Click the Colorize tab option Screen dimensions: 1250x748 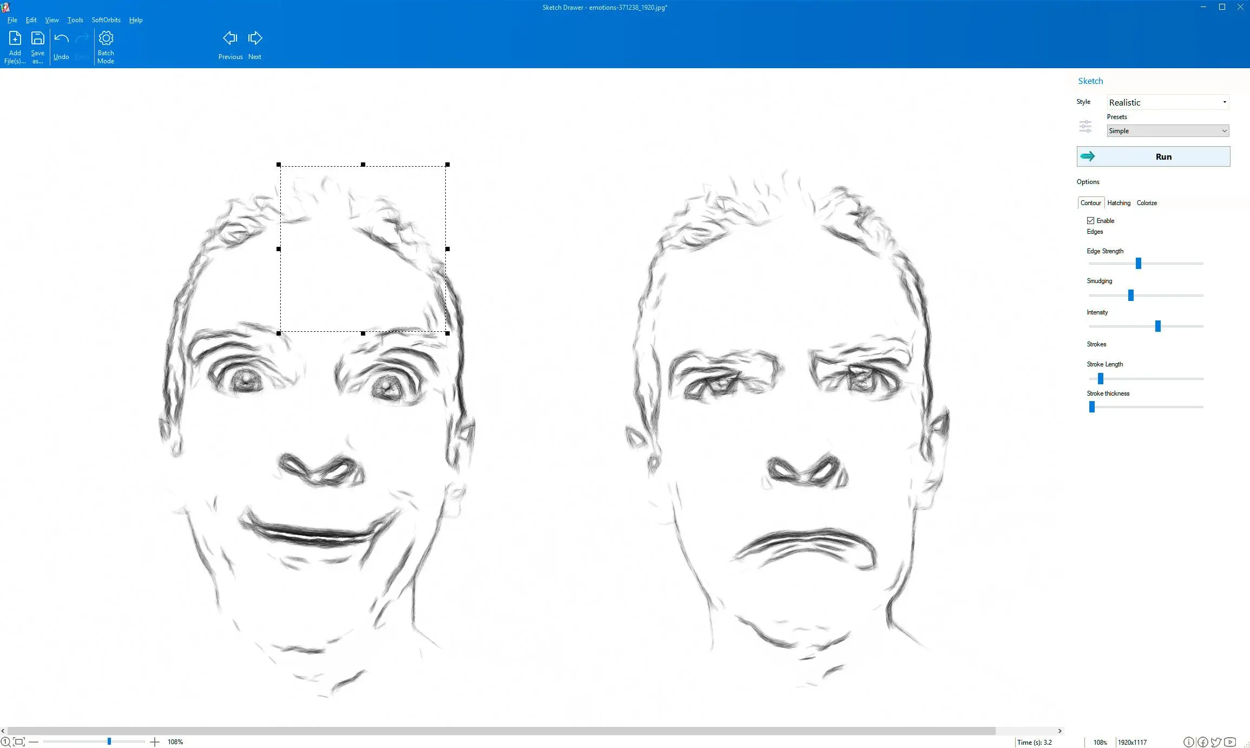point(1147,202)
